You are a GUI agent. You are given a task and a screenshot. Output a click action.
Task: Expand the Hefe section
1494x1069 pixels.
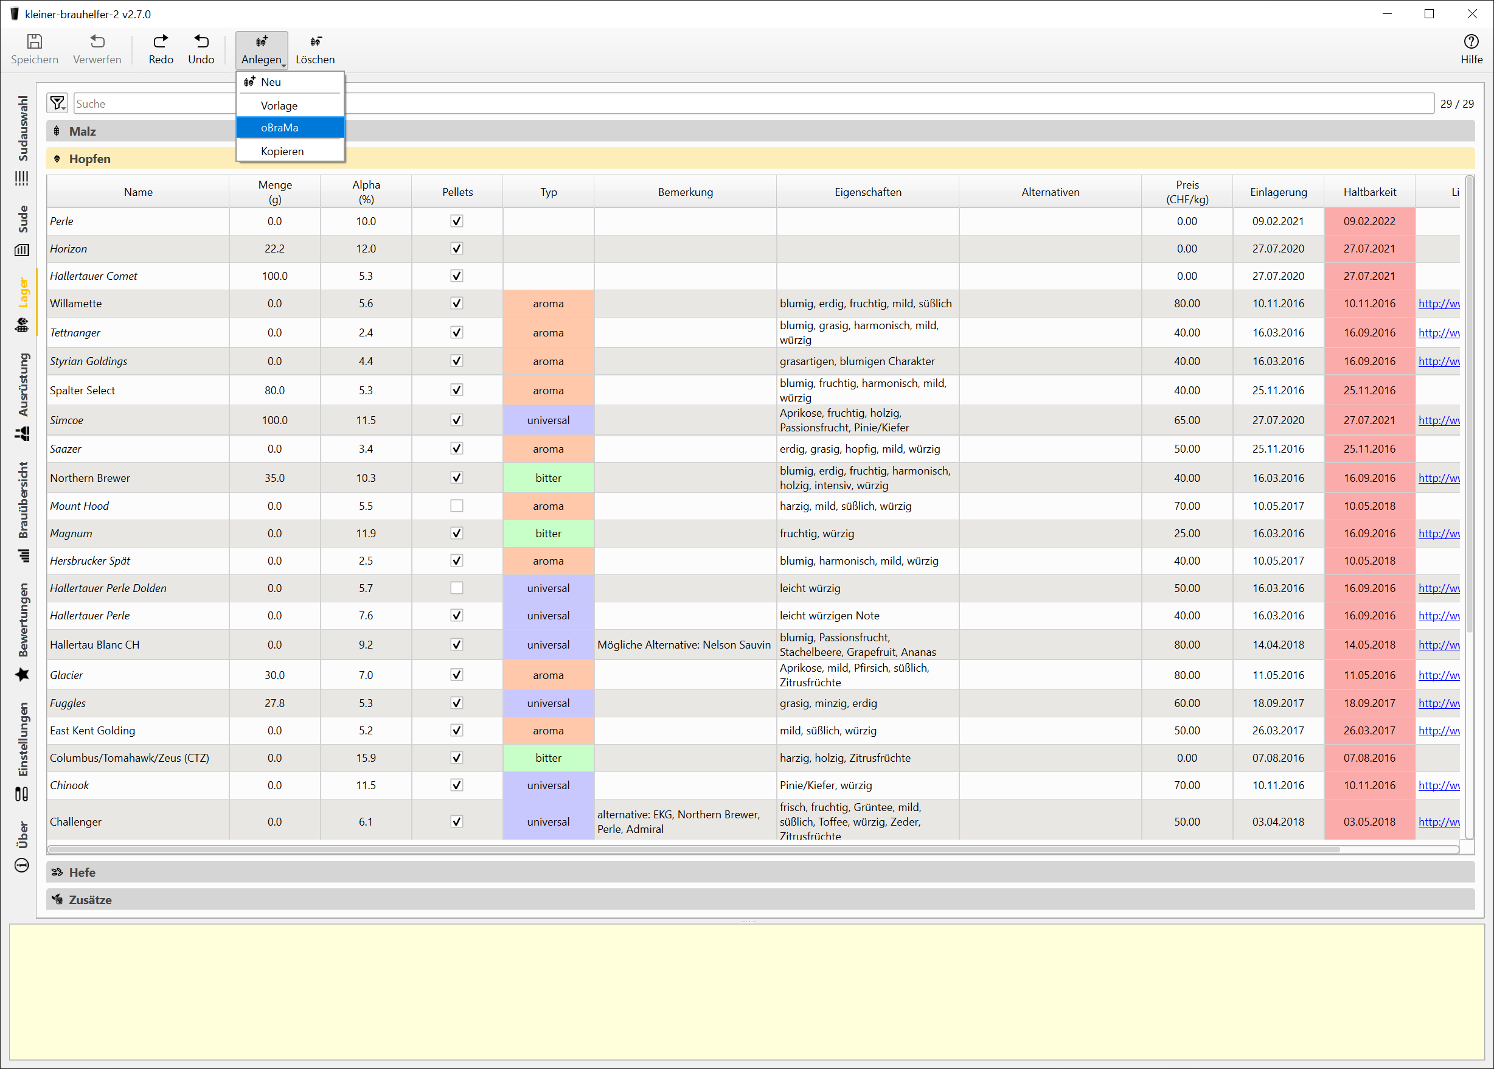tap(82, 872)
